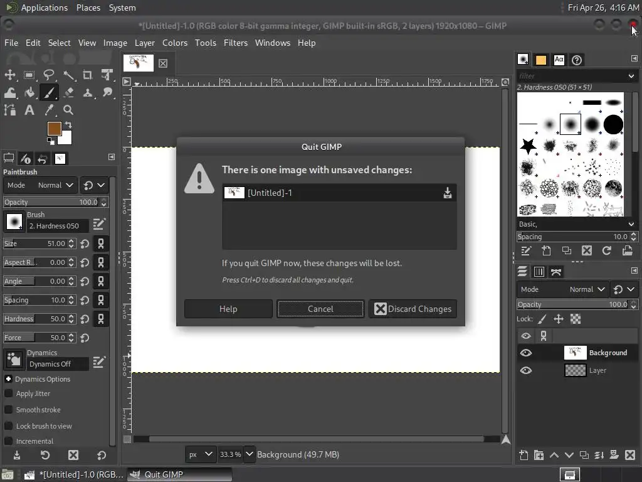Enable Apply Jitter checkbox
The image size is (642, 482).
click(8, 394)
